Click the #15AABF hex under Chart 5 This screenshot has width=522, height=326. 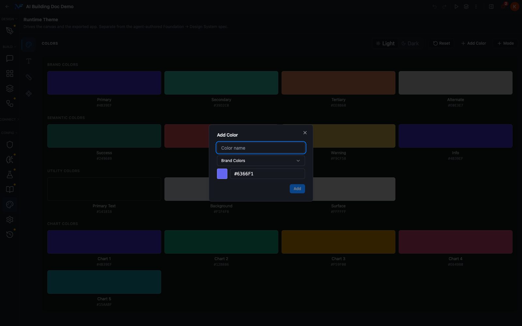104,305
